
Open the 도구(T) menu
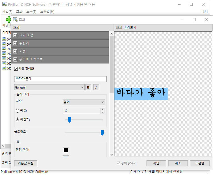[x=31, y=12]
